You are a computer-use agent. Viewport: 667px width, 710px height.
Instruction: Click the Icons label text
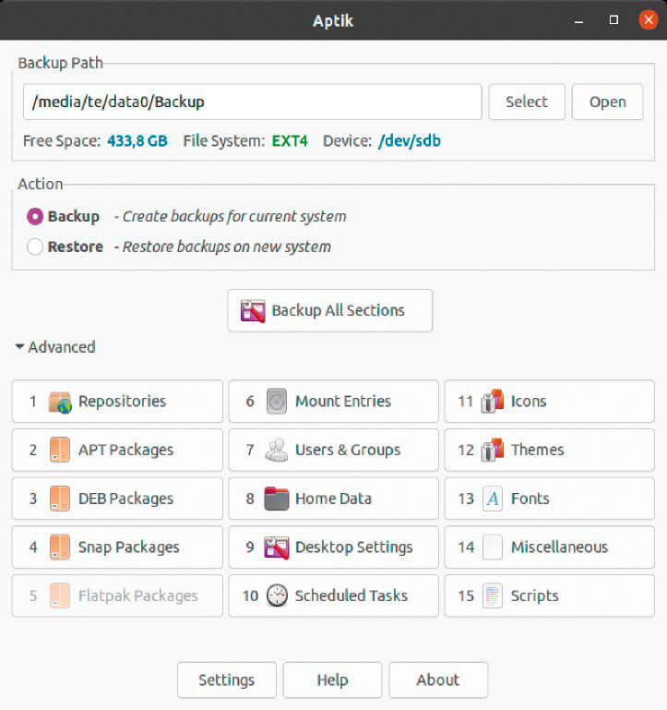[529, 402]
